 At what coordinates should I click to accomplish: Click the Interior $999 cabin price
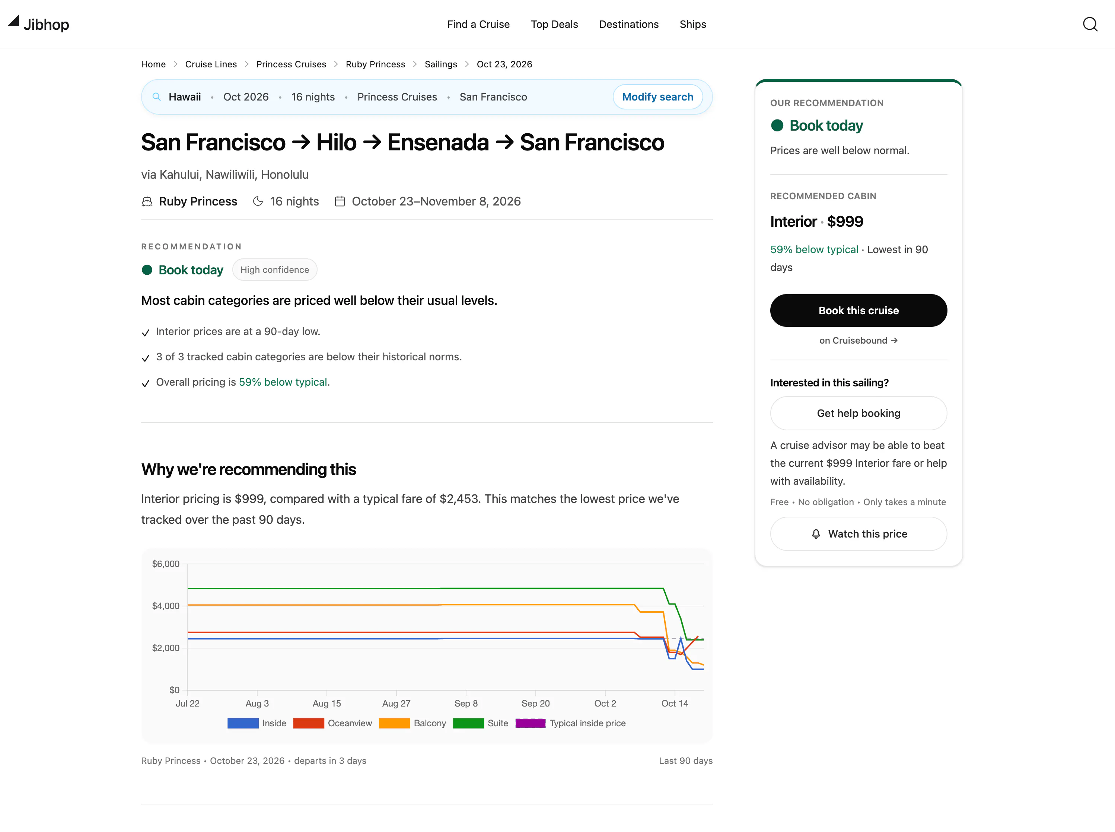coord(816,221)
